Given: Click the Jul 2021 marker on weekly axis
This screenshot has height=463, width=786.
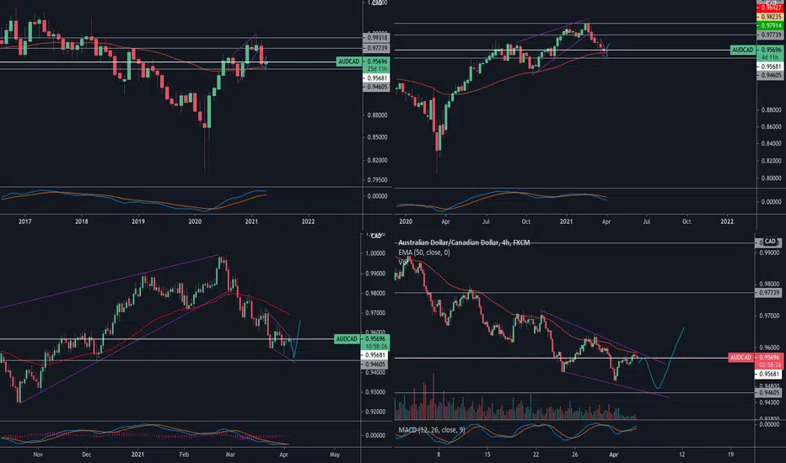Looking at the screenshot, I should point(647,221).
